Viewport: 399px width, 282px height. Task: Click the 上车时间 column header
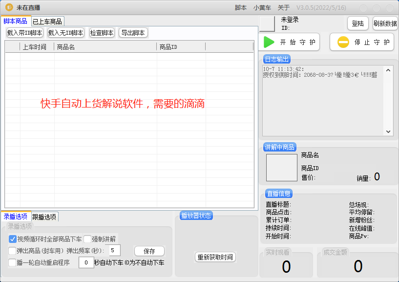coord(37,47)
